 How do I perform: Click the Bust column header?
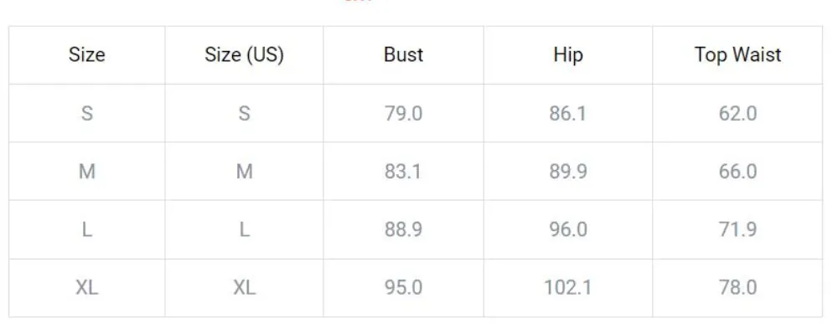tap(404, 54)
